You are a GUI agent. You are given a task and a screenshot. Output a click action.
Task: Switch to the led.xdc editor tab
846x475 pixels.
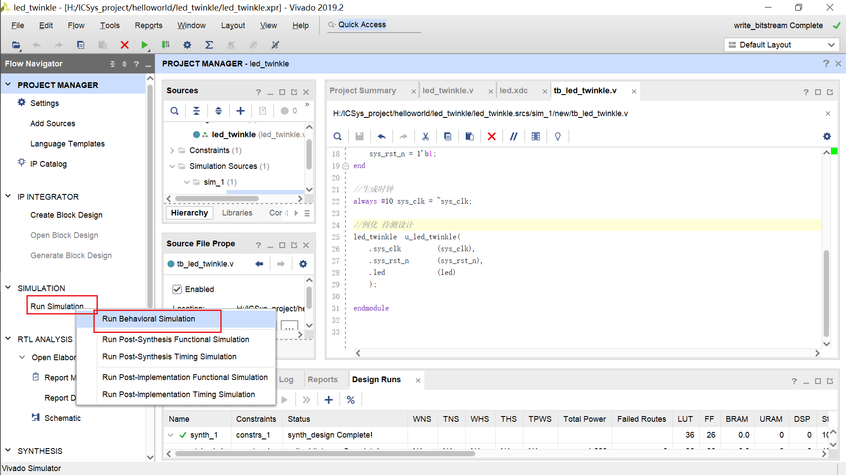click(514, 91)
